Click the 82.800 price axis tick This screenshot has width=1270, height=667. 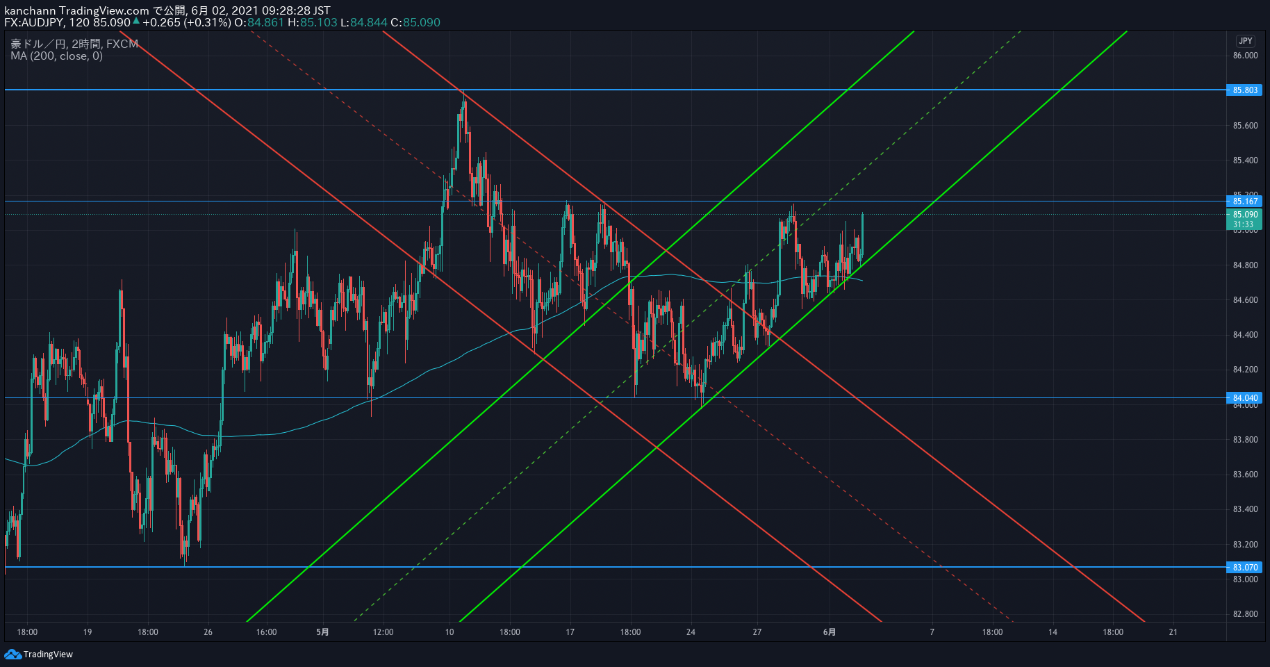point(1245,614)
